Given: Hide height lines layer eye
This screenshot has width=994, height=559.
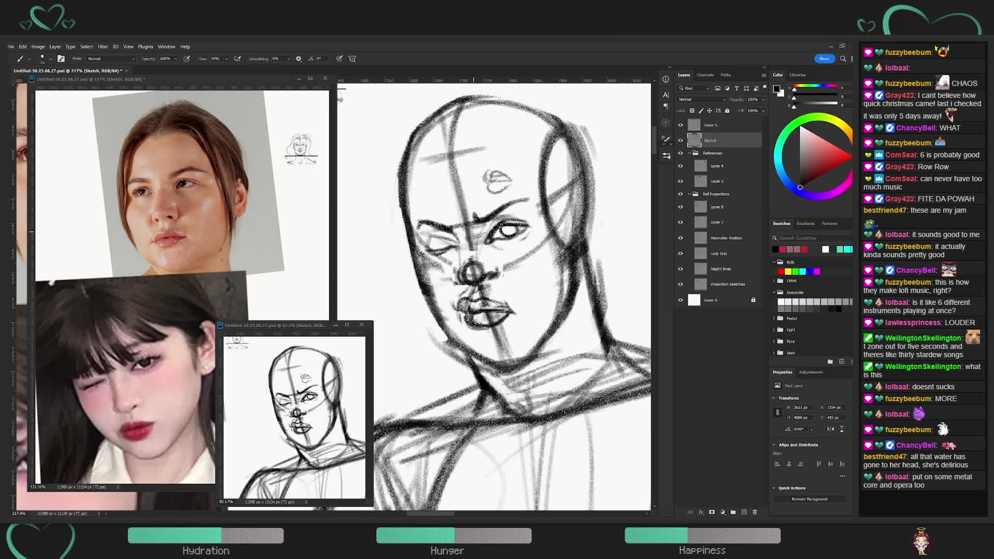Looking at the screenshot, I should pyautogui.click(x=681, y=269).
